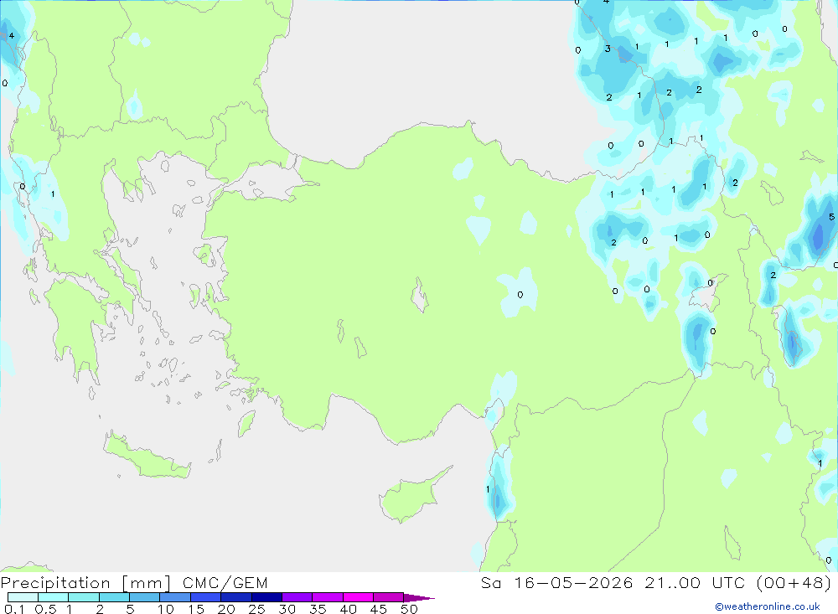Click the '0.1' legend scale label
Image resolution: width=838 pixels, height=614 pixels.
click(x=14, y=609)
